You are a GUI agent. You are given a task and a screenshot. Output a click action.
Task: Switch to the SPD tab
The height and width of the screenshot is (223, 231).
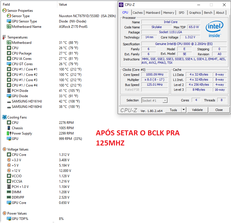point(181,13)
